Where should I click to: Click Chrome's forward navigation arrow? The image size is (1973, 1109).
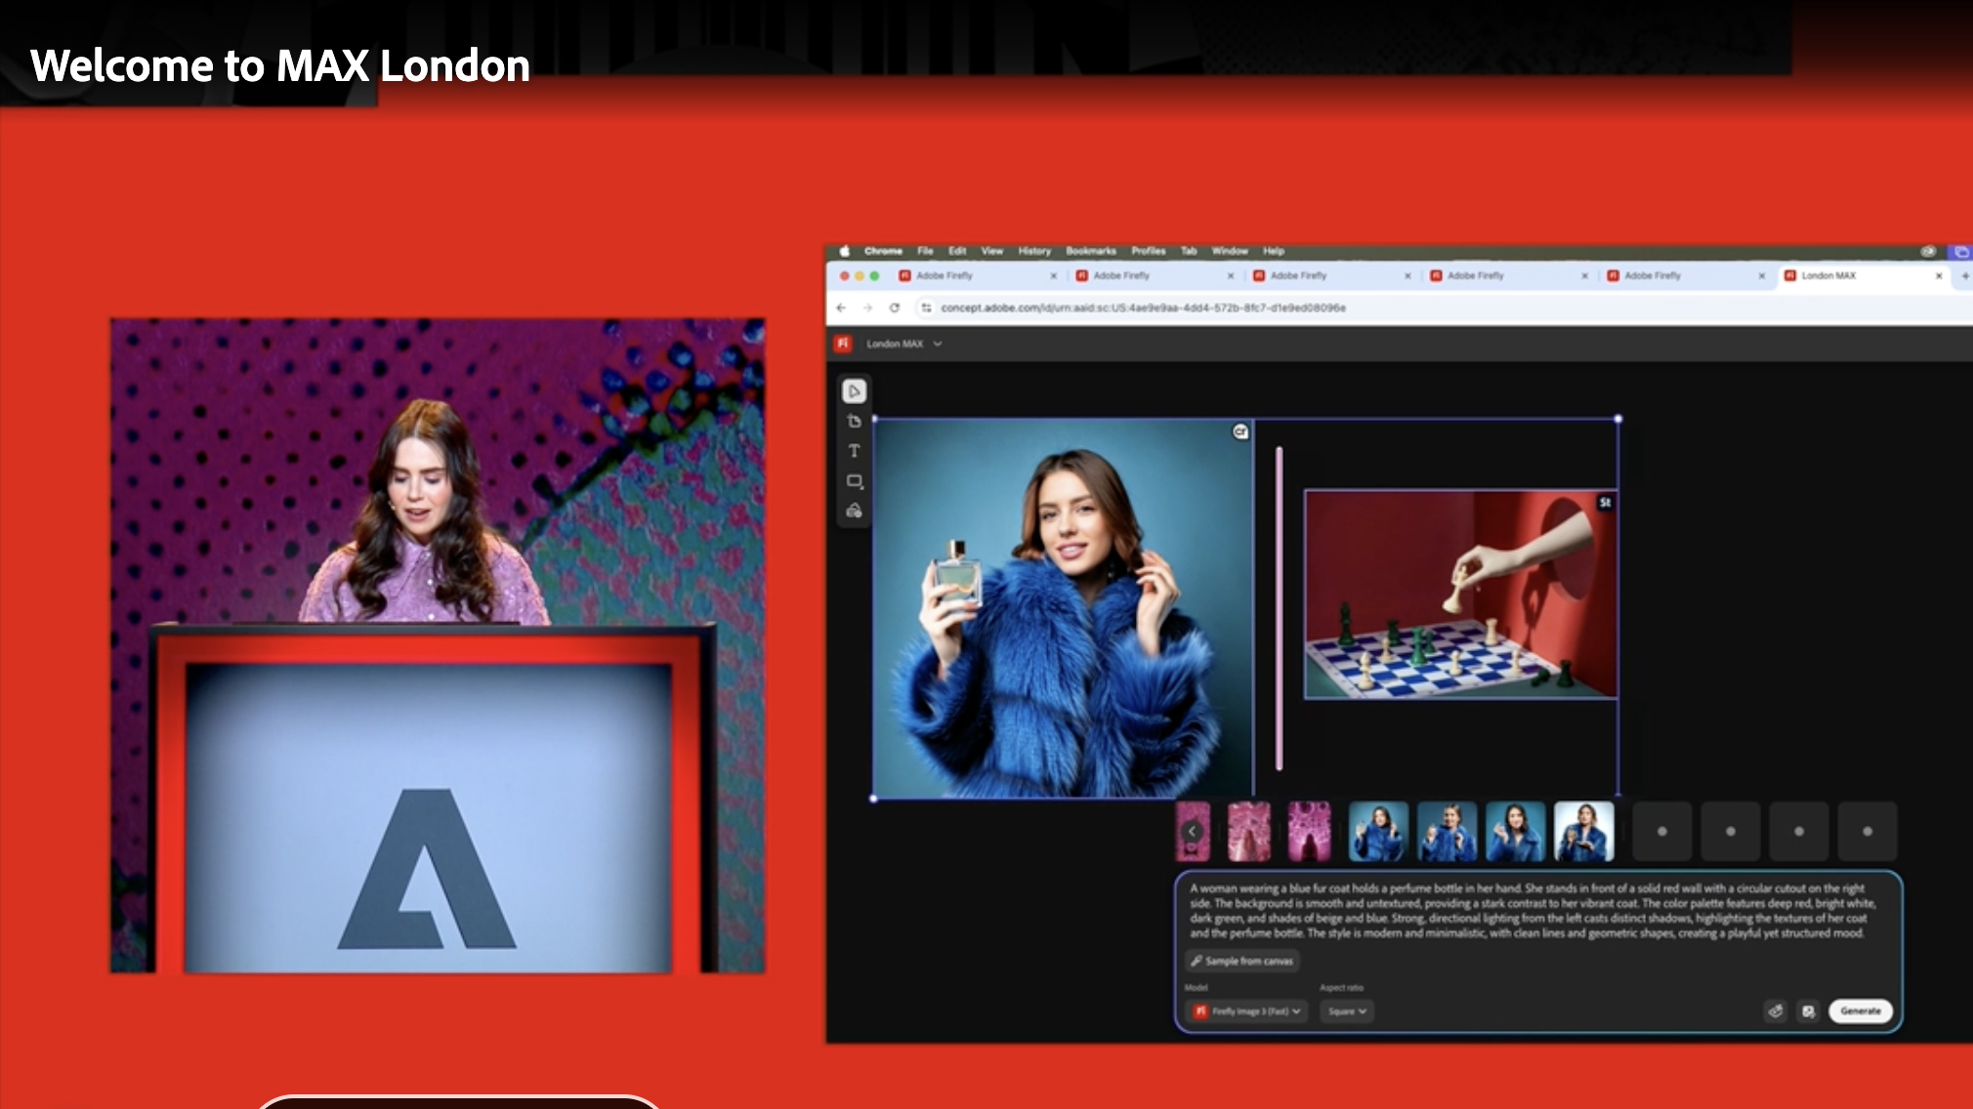(x=867, y=308)
